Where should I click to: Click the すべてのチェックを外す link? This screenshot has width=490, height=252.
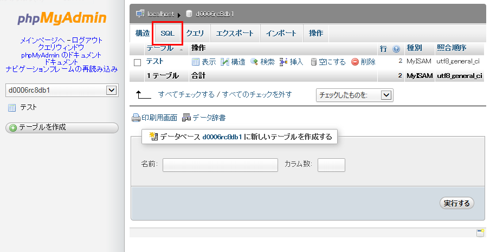[x=257, y=94]
